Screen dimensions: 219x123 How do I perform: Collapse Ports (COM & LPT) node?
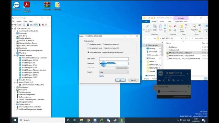point(15,82)
